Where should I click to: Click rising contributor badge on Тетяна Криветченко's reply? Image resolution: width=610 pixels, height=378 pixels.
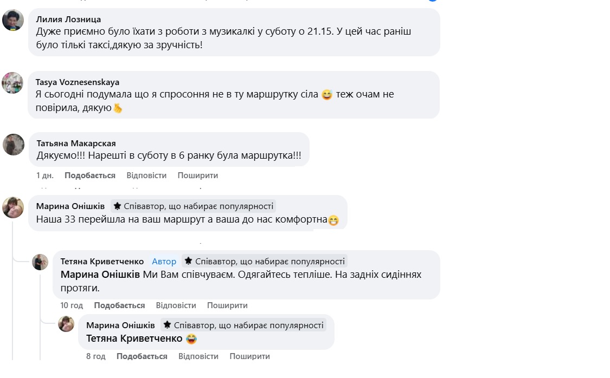pos(264,261)
